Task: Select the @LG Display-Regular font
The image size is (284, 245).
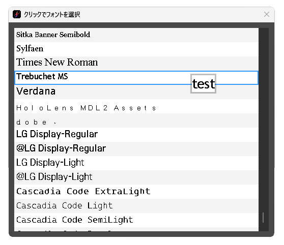Action: tap(136, 149)
